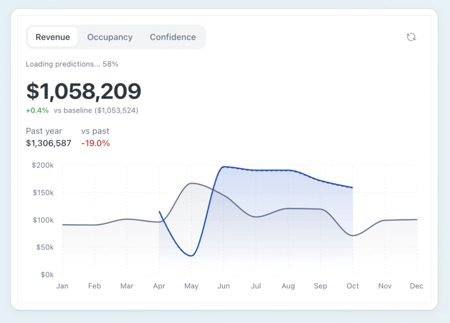Click the Feb x-axis label
This screenshot has width=450, height=323.
[94, 286]
